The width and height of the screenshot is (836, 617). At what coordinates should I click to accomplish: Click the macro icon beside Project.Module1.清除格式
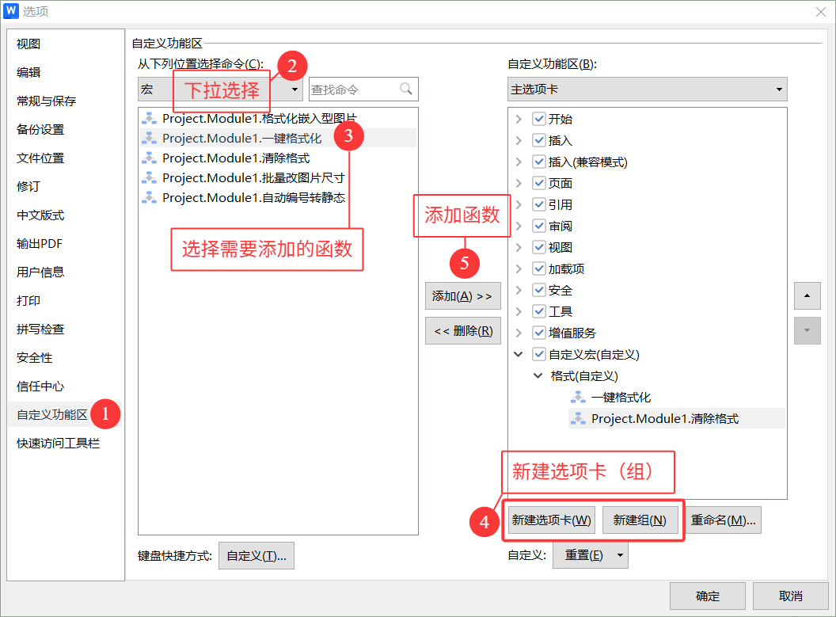tap(148, 158)
